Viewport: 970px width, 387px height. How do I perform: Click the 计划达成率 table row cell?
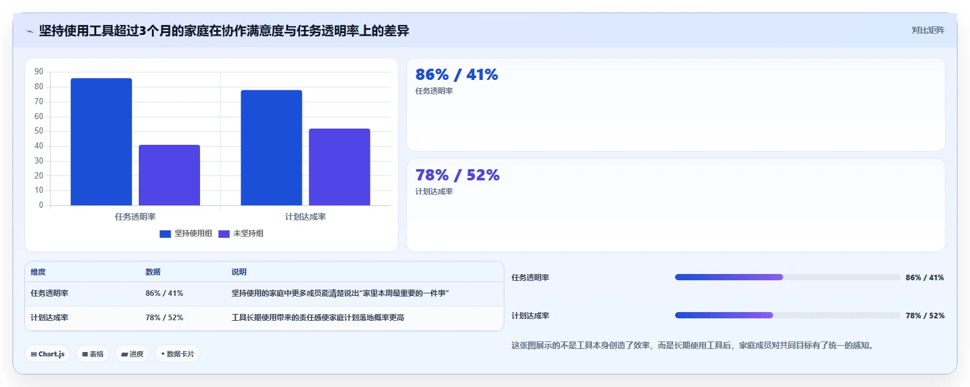point(49,318)
